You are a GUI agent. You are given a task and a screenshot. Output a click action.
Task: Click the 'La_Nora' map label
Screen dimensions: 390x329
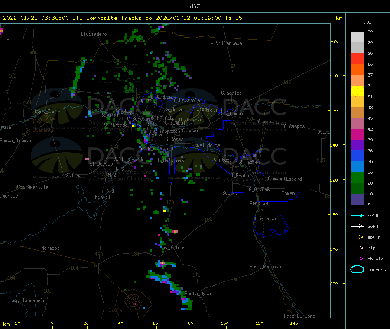(172, 110)
